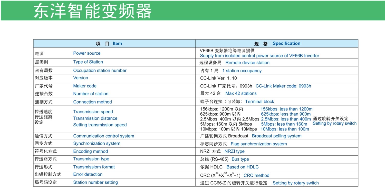Click the Version row label
The height and width of the screenshot is (191, 385).
(81, 78)
